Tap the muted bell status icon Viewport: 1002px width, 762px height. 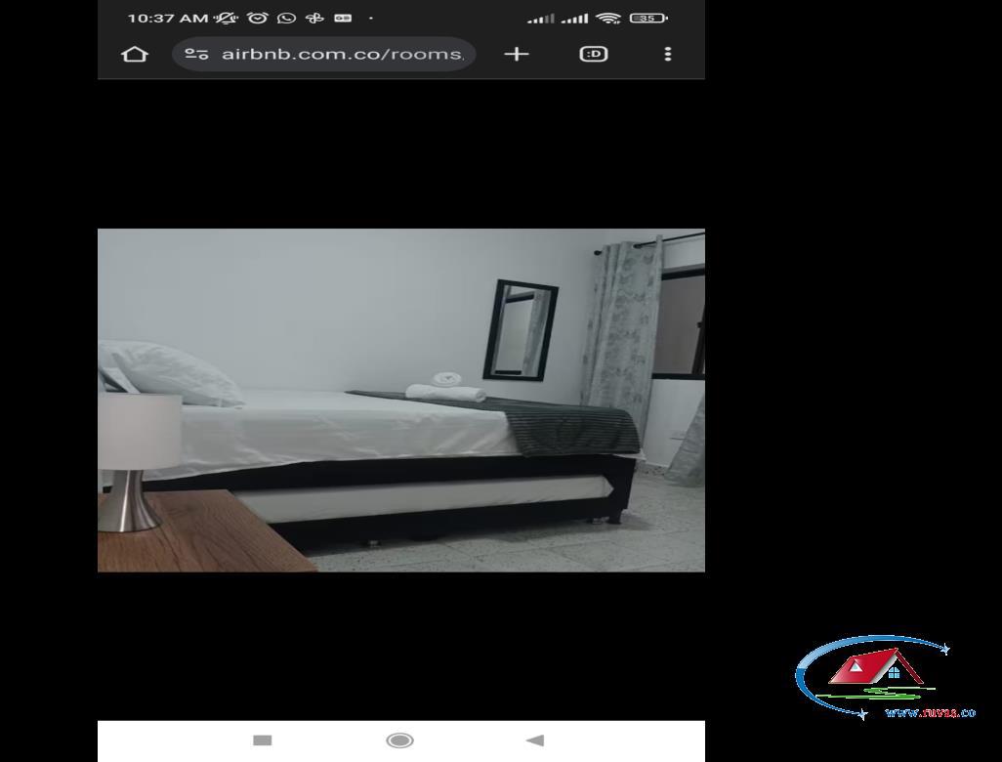(227, 18)
